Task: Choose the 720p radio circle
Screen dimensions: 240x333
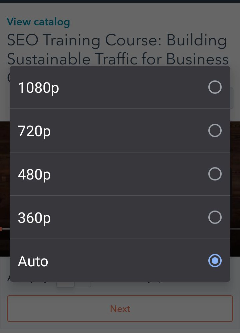Action: [x=215, y=130]
